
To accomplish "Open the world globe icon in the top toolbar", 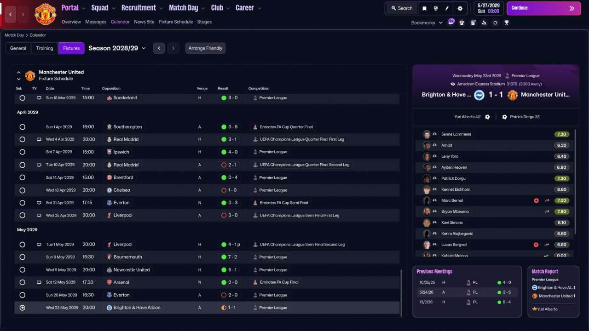I will [436, 8].
